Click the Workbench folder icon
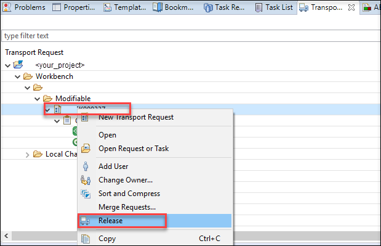This screenshot has height=246, width=381. point(28,76)
